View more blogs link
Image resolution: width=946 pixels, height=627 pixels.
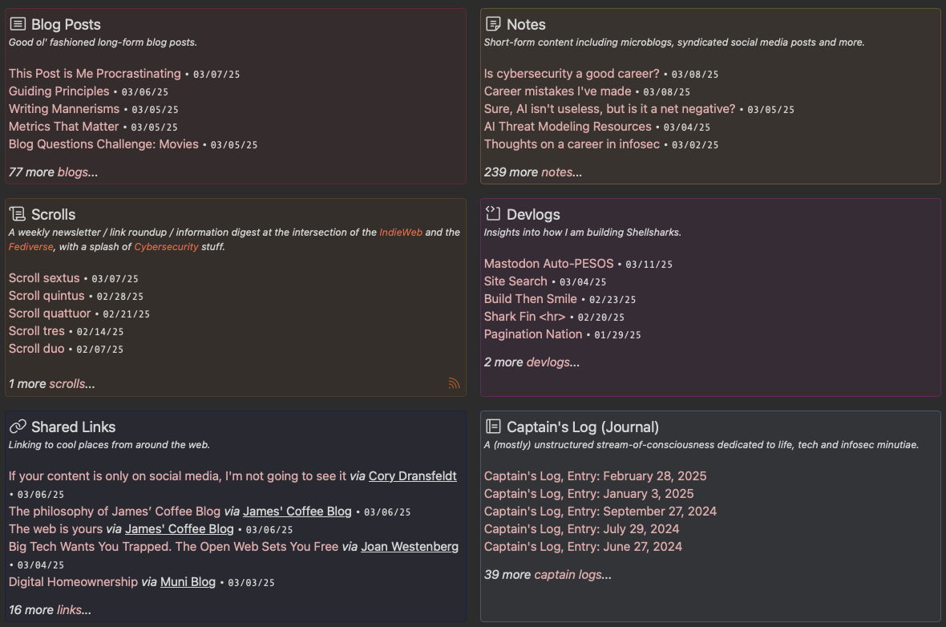72,172
